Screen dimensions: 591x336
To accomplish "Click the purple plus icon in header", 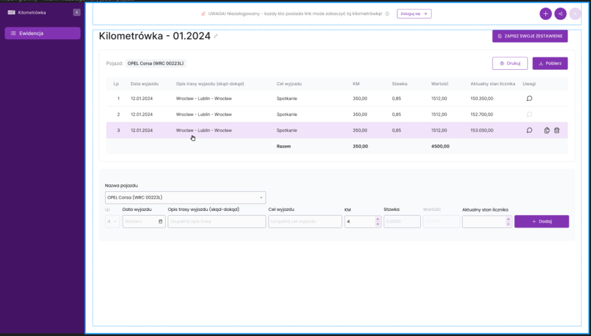I will [545, 14].
